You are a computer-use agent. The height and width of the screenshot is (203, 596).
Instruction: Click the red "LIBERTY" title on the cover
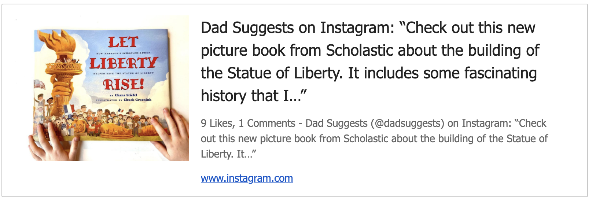point(124,63)
